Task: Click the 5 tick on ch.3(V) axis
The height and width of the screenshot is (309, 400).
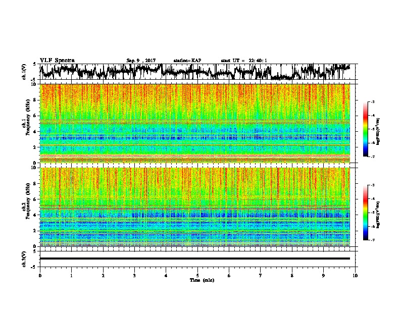Action: (x=35, y=251)
